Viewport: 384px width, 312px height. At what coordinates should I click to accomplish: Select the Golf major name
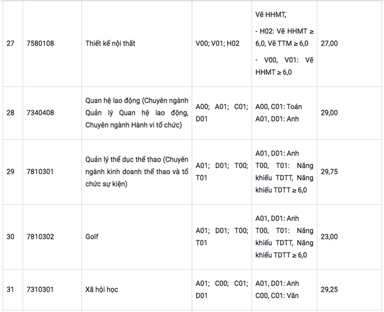click(x=91, y=236)
